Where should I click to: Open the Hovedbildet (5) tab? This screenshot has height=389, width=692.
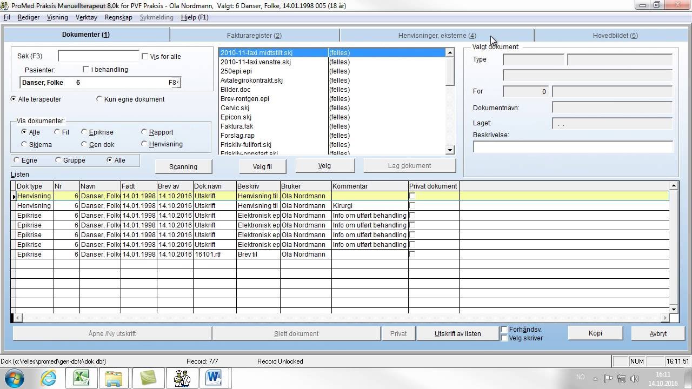click(x=615, y=35)
